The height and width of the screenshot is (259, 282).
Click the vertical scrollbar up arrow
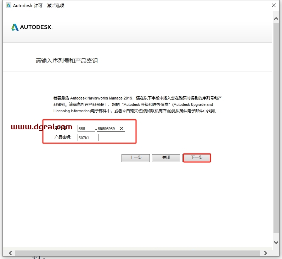click(276, 18)
